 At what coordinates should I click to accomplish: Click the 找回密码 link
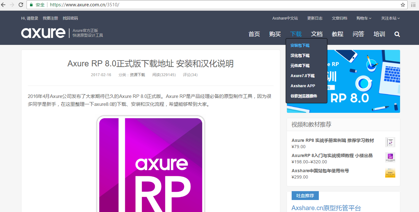coord(70,18)
